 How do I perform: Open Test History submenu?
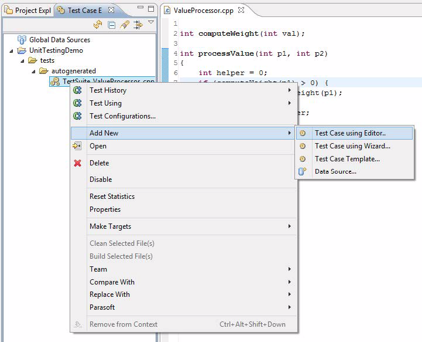184,90
